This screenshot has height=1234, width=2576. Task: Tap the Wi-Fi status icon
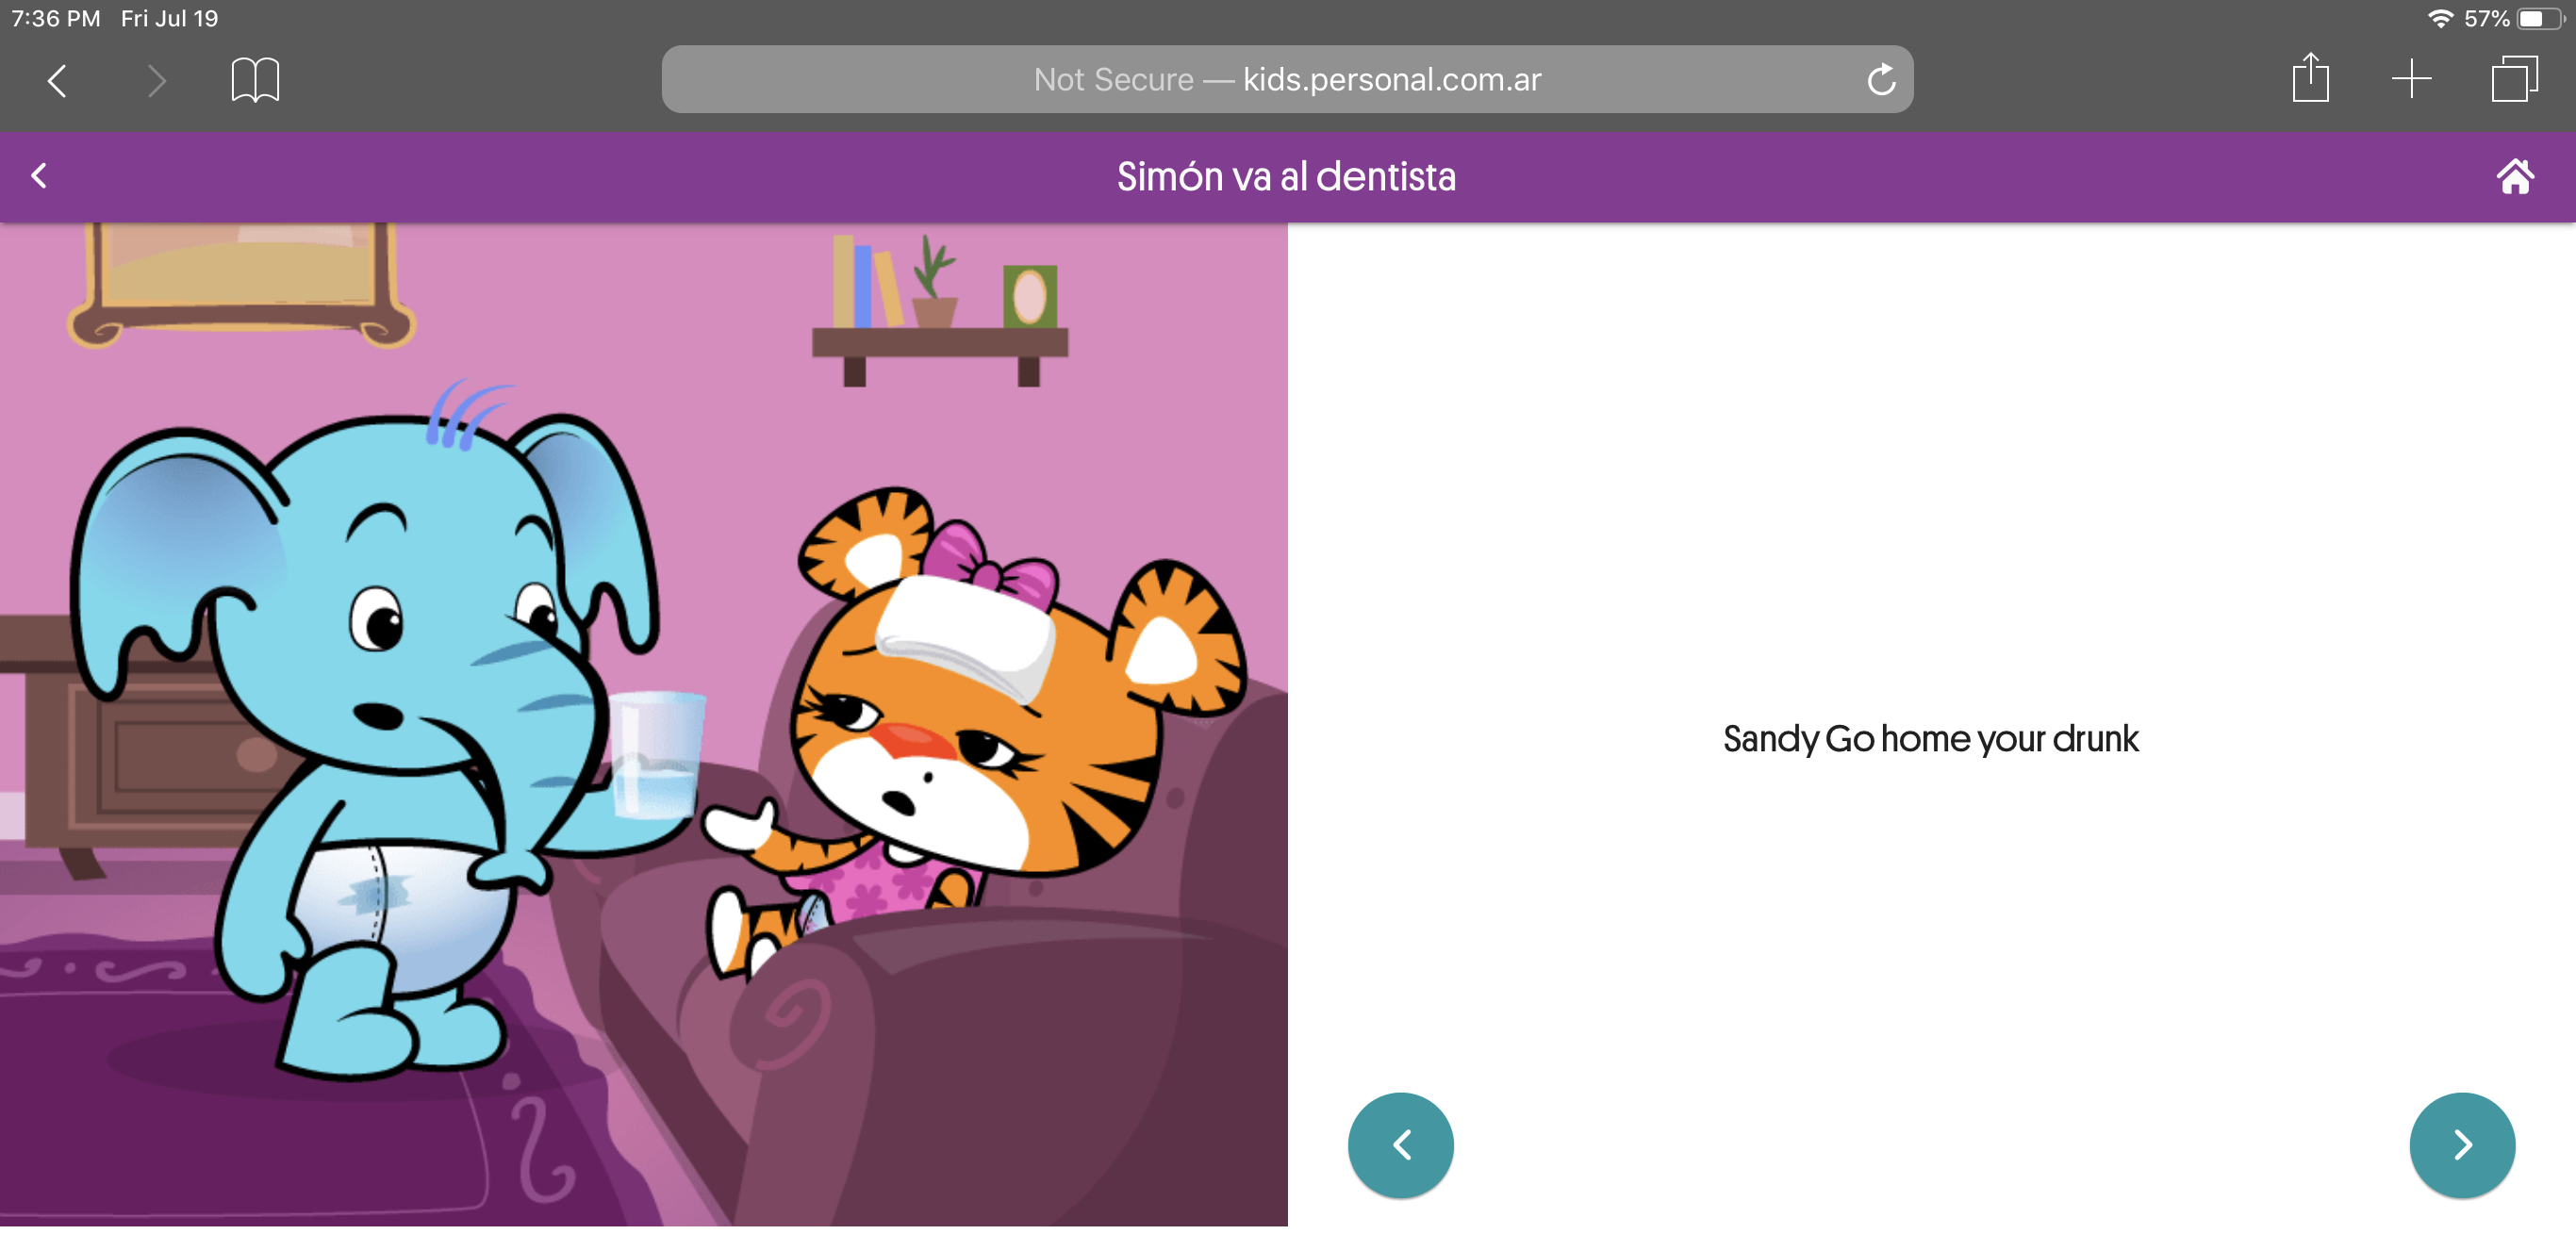point(2441,19)
